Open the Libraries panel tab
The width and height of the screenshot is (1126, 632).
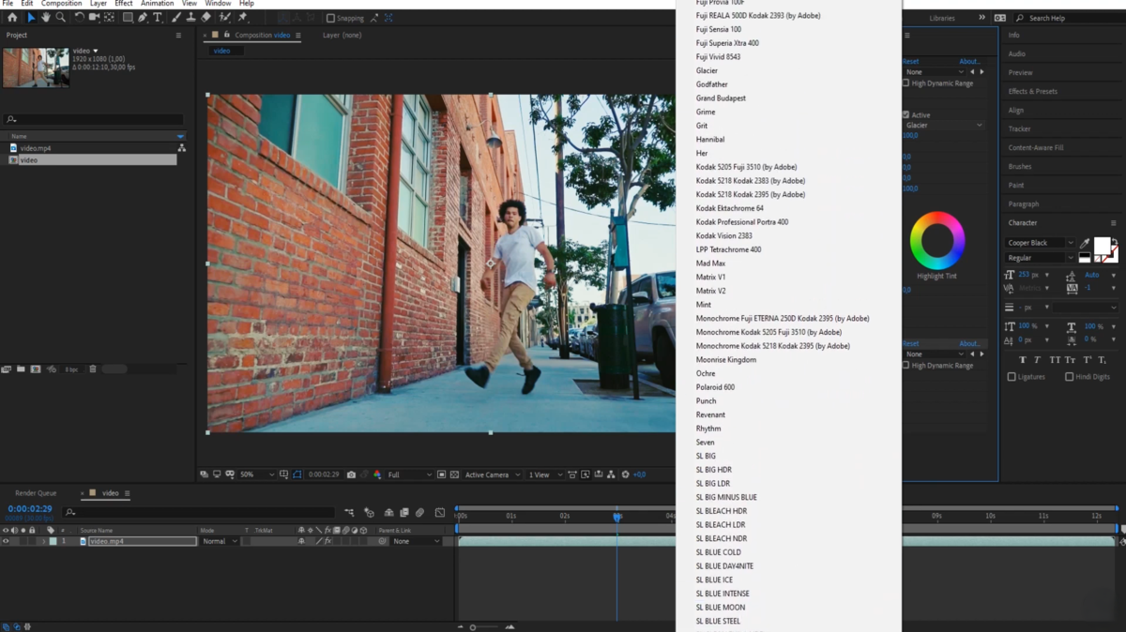click(x=942, y=18)
